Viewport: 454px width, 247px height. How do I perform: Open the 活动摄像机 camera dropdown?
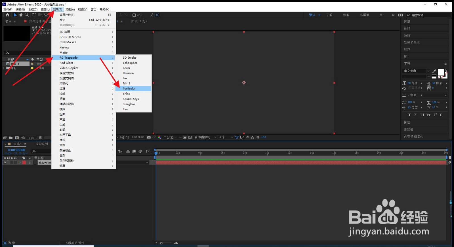coord(205,137)
